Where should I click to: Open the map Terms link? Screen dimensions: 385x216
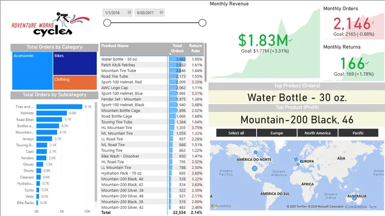tap(372, 206)
